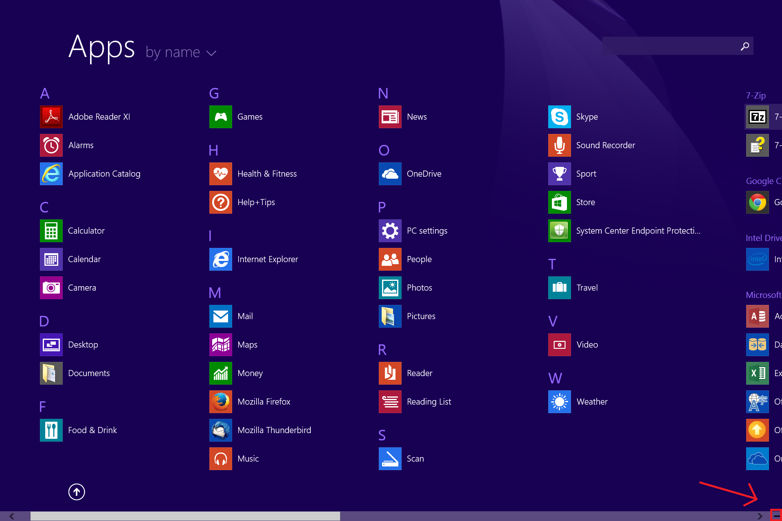
Task: Select the letter heading S
Action: tap(382, 436)
